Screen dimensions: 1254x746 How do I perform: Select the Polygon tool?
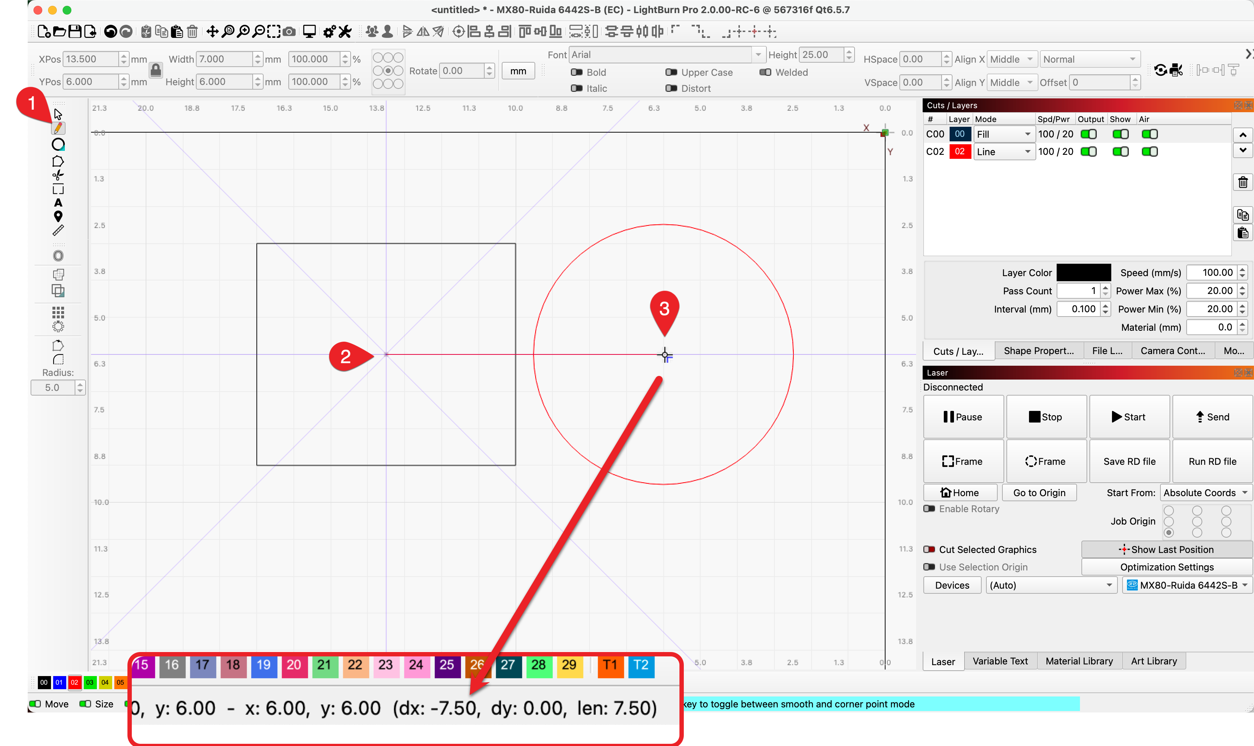click(58, 161)
